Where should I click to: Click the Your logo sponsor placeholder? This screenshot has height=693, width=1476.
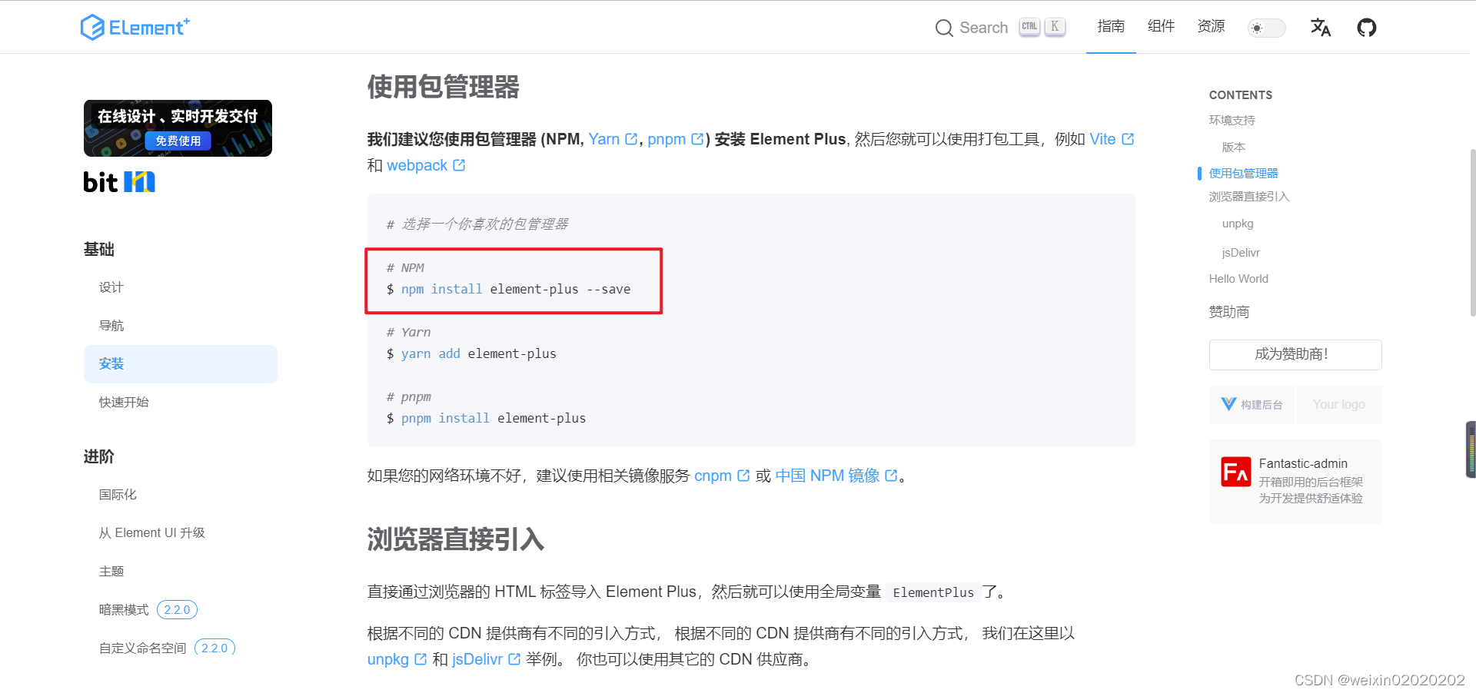(1339, 405)
